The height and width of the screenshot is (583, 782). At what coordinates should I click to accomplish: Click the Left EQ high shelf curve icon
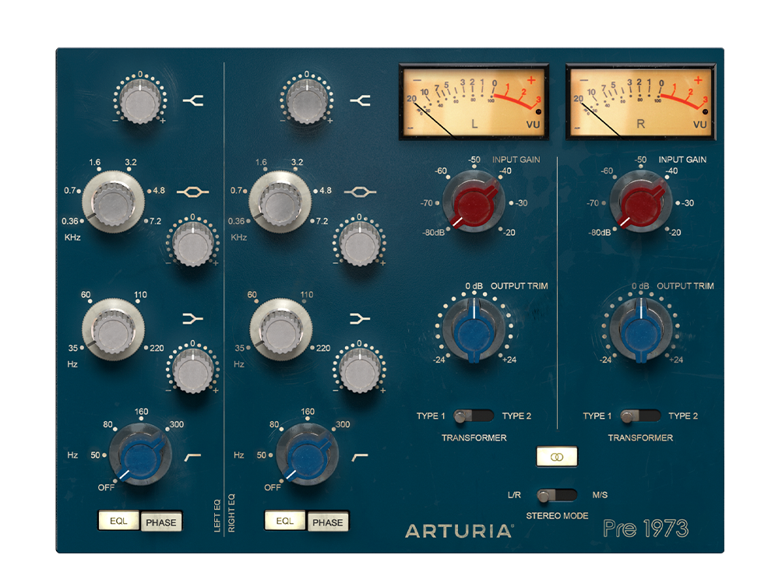tap(193, 101)
